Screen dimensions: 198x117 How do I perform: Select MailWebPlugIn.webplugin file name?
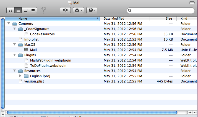(51, 60)
